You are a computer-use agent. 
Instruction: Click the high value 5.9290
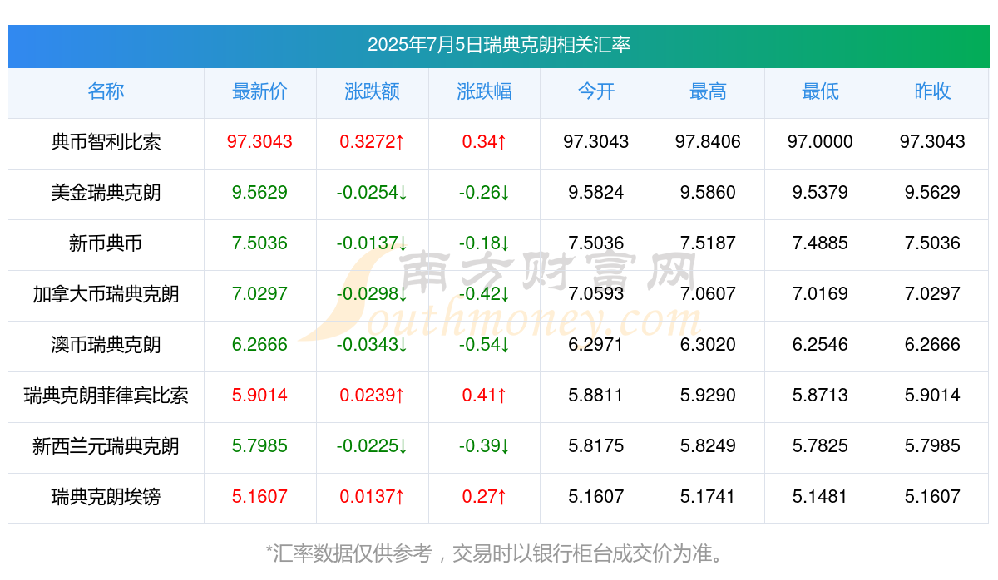click(x=708, y=396)
